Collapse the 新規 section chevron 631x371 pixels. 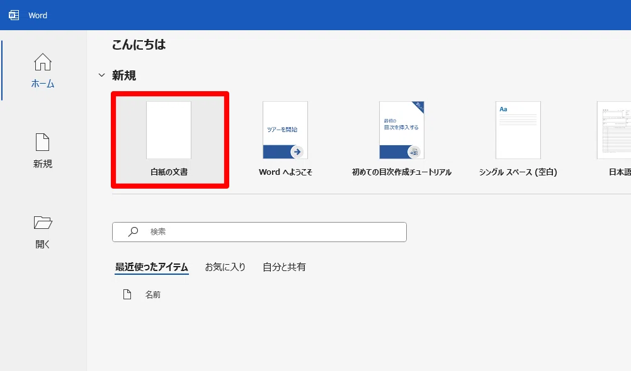point(102,75)
